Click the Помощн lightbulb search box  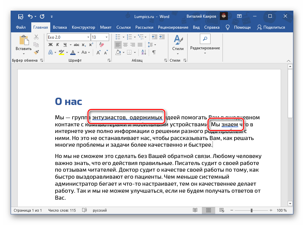[x=238, y=27]
